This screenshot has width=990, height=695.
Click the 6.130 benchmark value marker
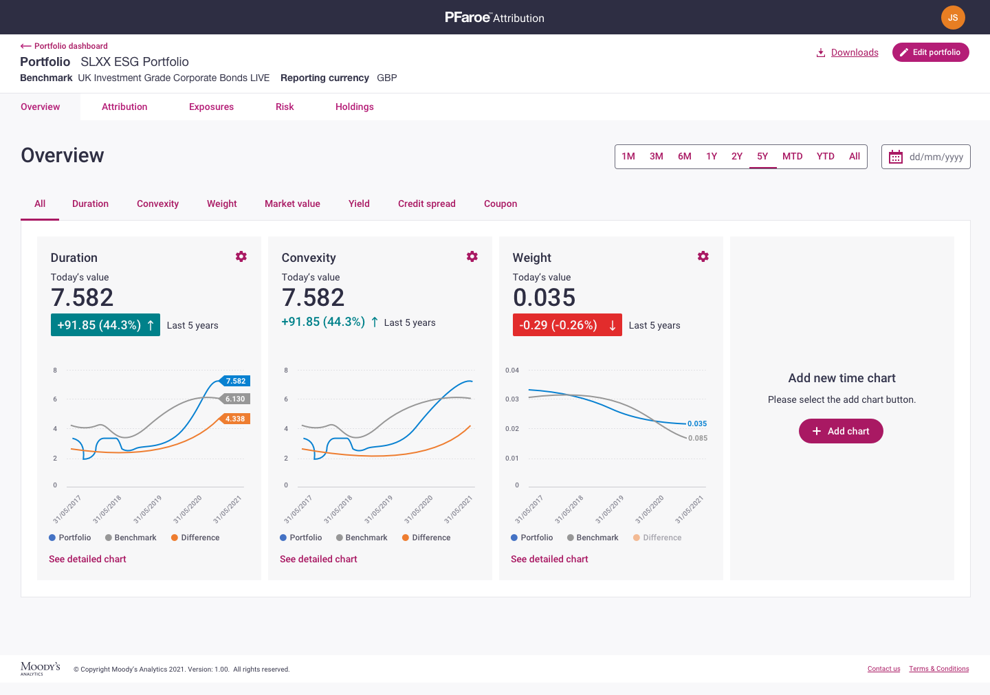234,399
